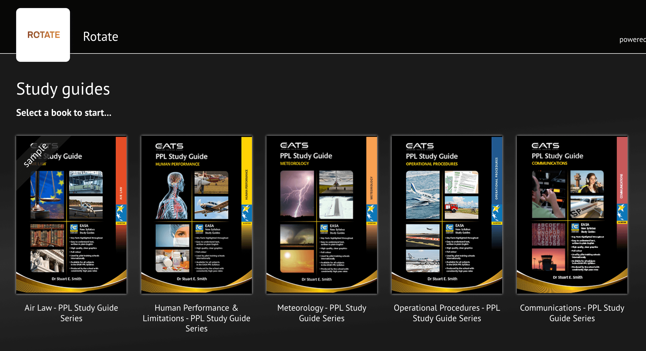Click the Rotate app logo icon
Screen dimensions: 646x351
(x=43, y=34)
